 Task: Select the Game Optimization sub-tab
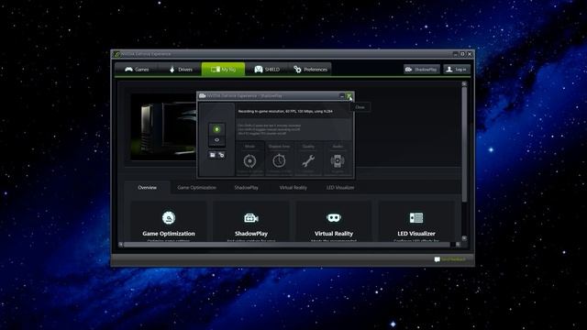click(196, 187)
